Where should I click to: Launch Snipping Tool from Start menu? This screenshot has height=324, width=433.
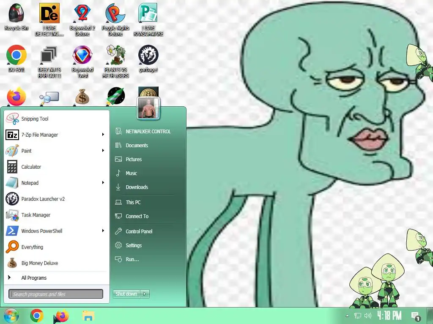pyautogui.click(x=57, y=119)
